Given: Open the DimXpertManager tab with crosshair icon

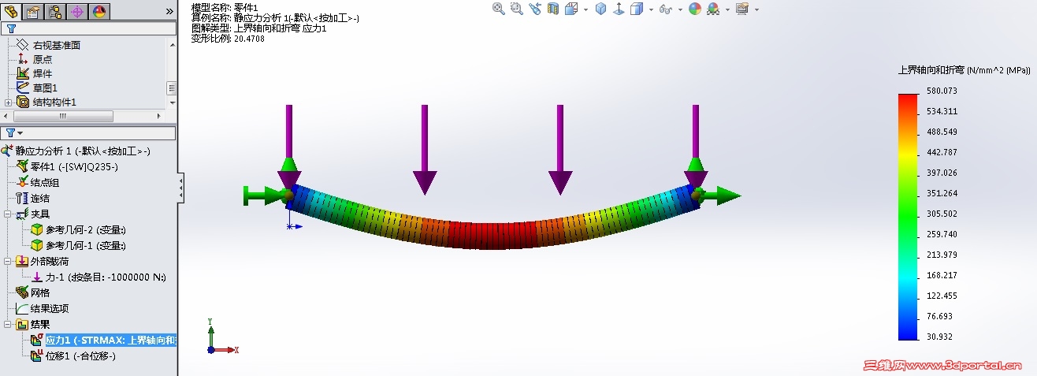Looking at the screenshot, I should pos(77,11).
